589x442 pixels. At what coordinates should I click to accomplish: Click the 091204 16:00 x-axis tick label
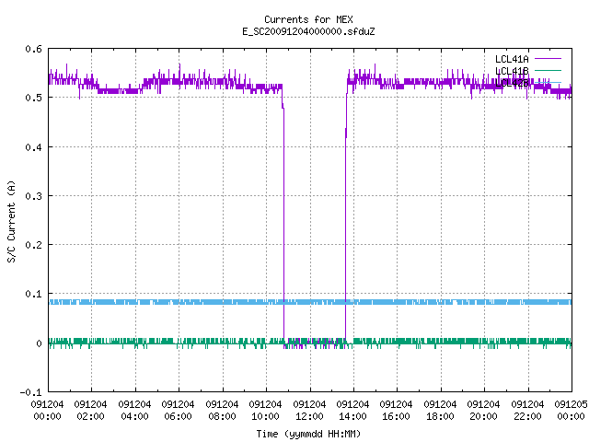click(396, 411)
